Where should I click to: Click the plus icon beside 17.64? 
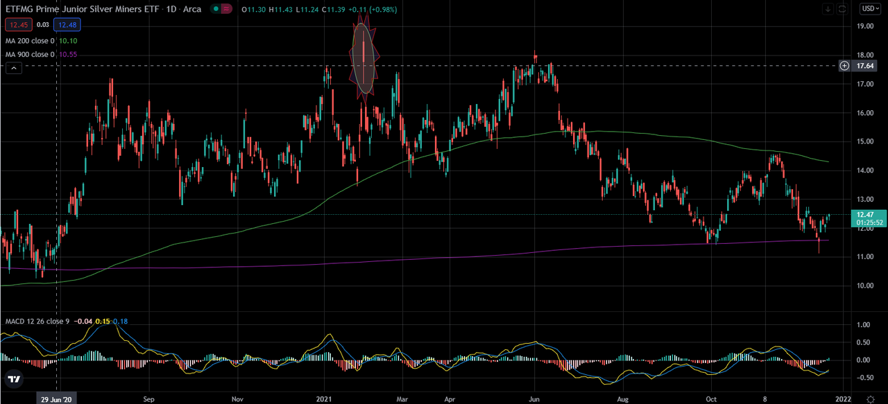point(844,66)
